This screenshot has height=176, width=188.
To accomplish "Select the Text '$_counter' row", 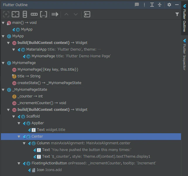I will (x=91, y=157).
